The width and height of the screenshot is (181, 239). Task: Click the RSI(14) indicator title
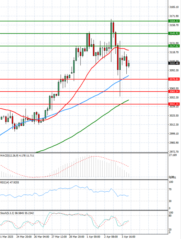(5, 182)
